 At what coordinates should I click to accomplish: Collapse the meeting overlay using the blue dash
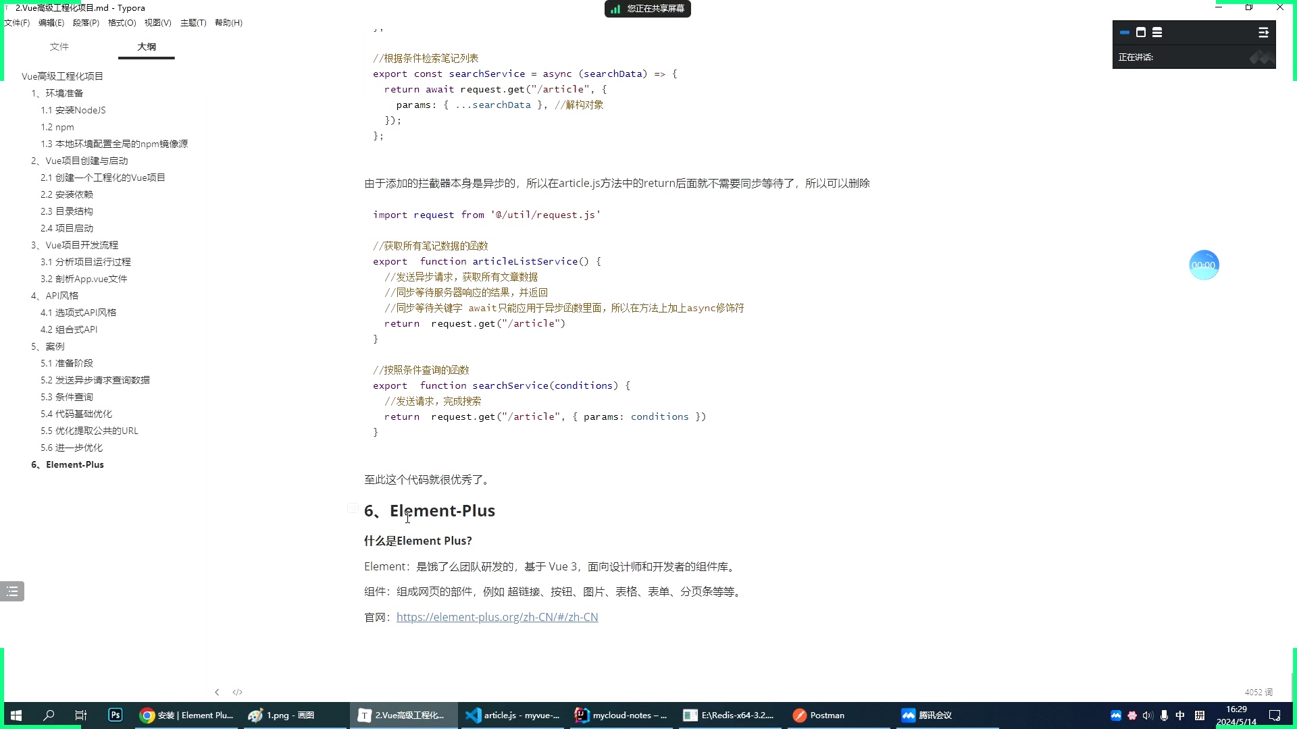[1123, 32]
